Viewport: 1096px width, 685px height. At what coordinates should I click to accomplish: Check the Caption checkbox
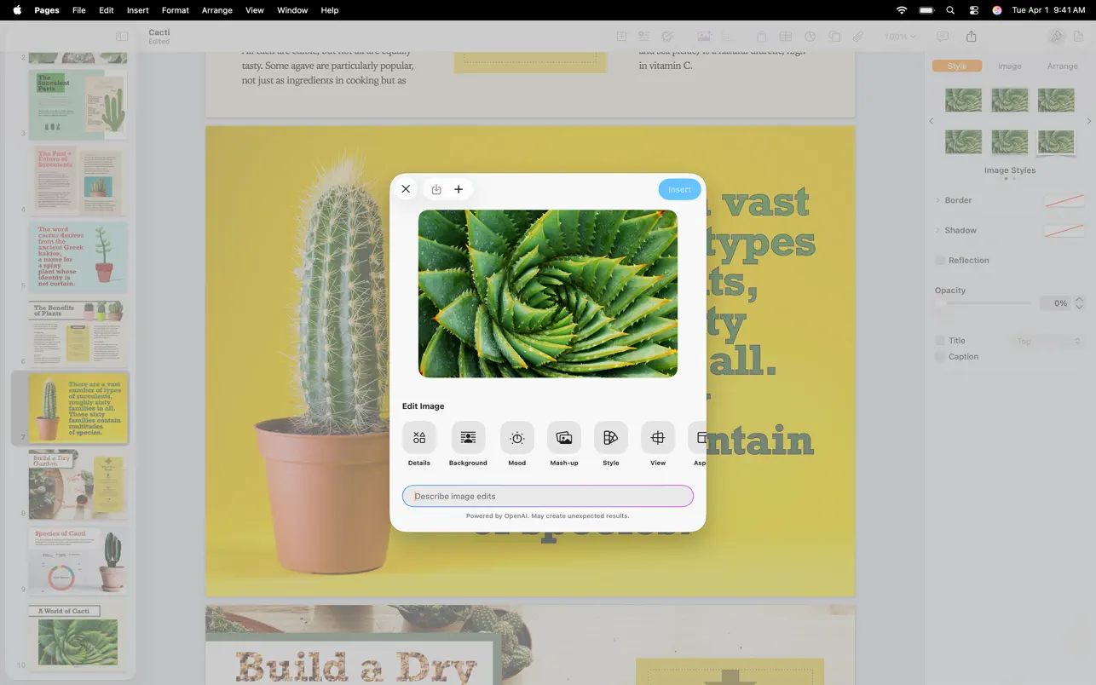[x=940, y=357]
